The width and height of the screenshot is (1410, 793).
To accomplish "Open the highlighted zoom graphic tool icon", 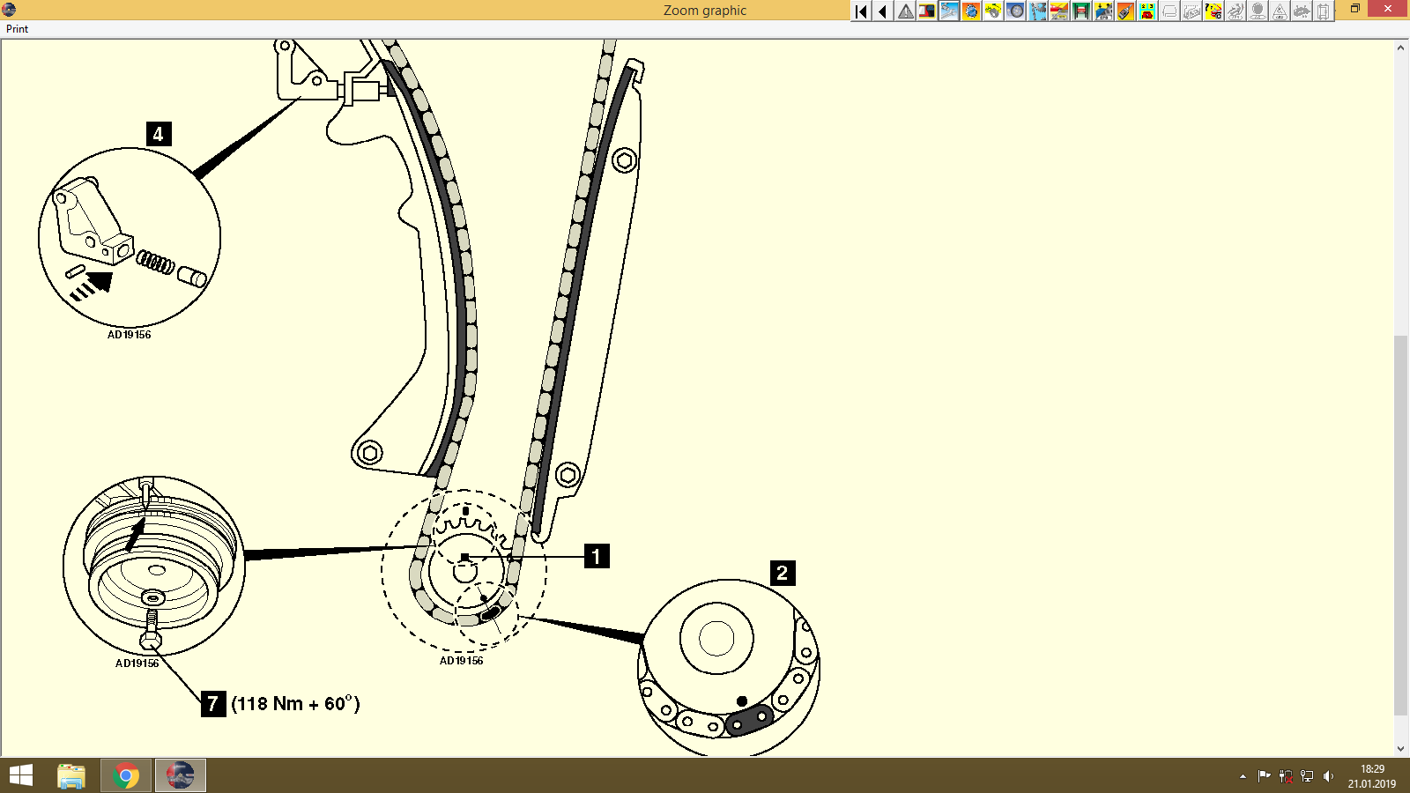I will point(949,11).
